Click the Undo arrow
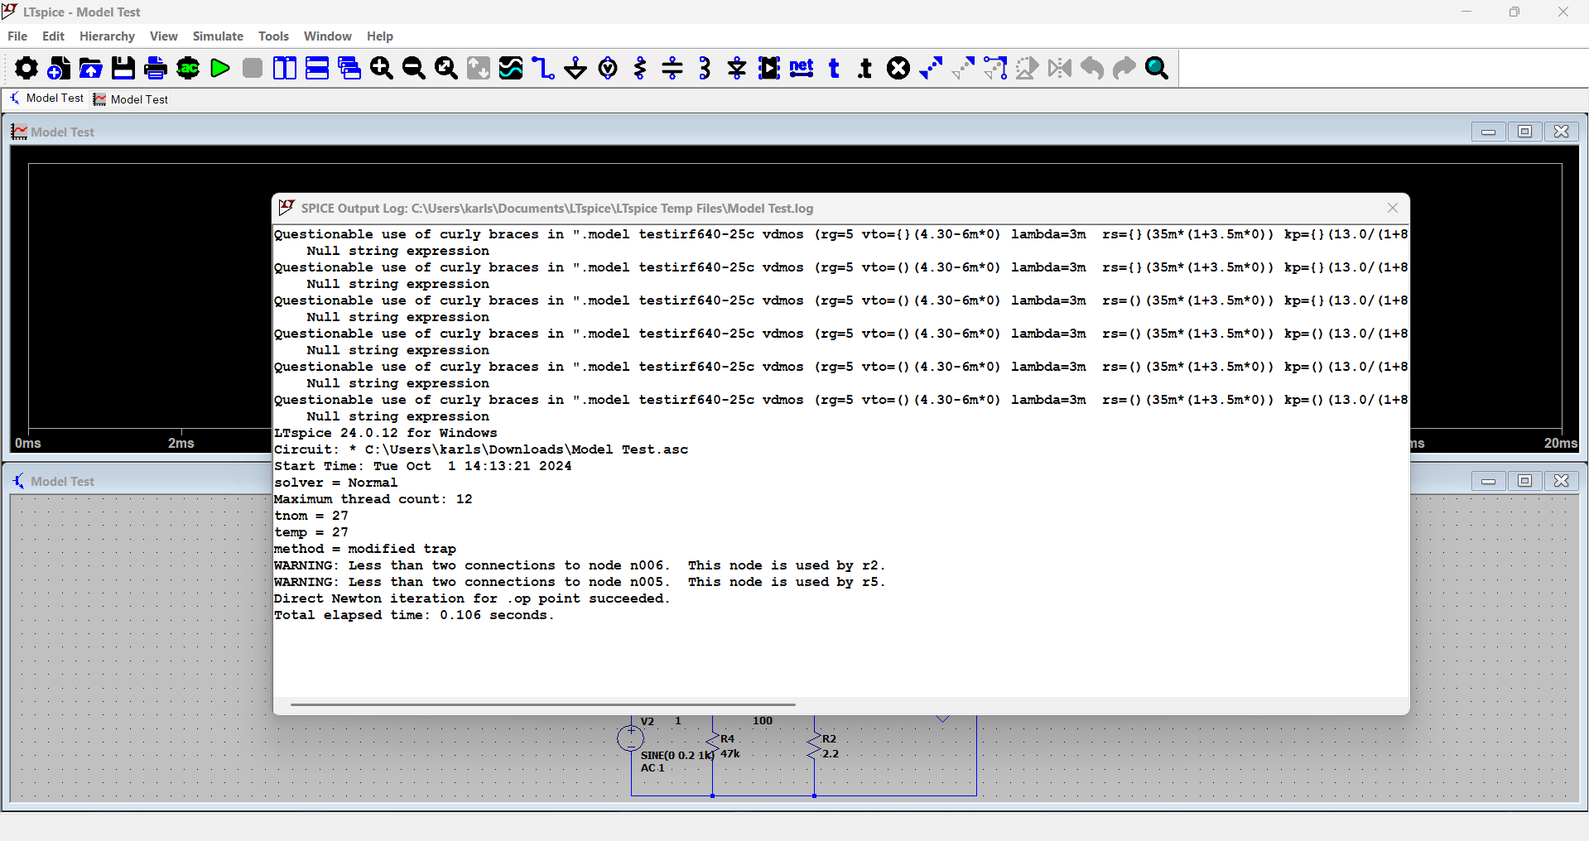The image size is (1589, 841). [x=1092, y=68]
